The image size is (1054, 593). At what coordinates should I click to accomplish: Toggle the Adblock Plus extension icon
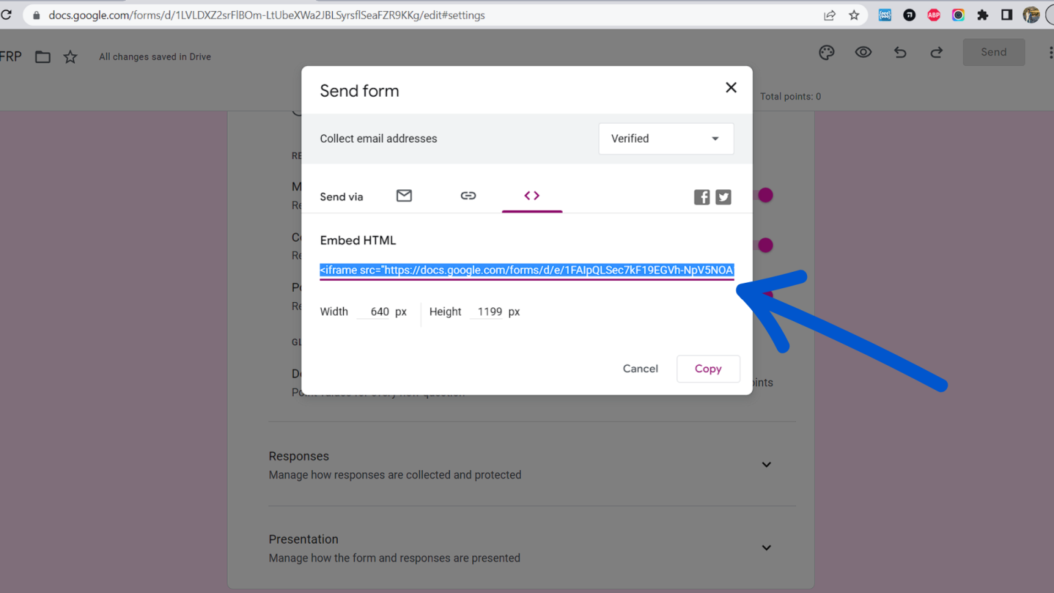[933, 14]
